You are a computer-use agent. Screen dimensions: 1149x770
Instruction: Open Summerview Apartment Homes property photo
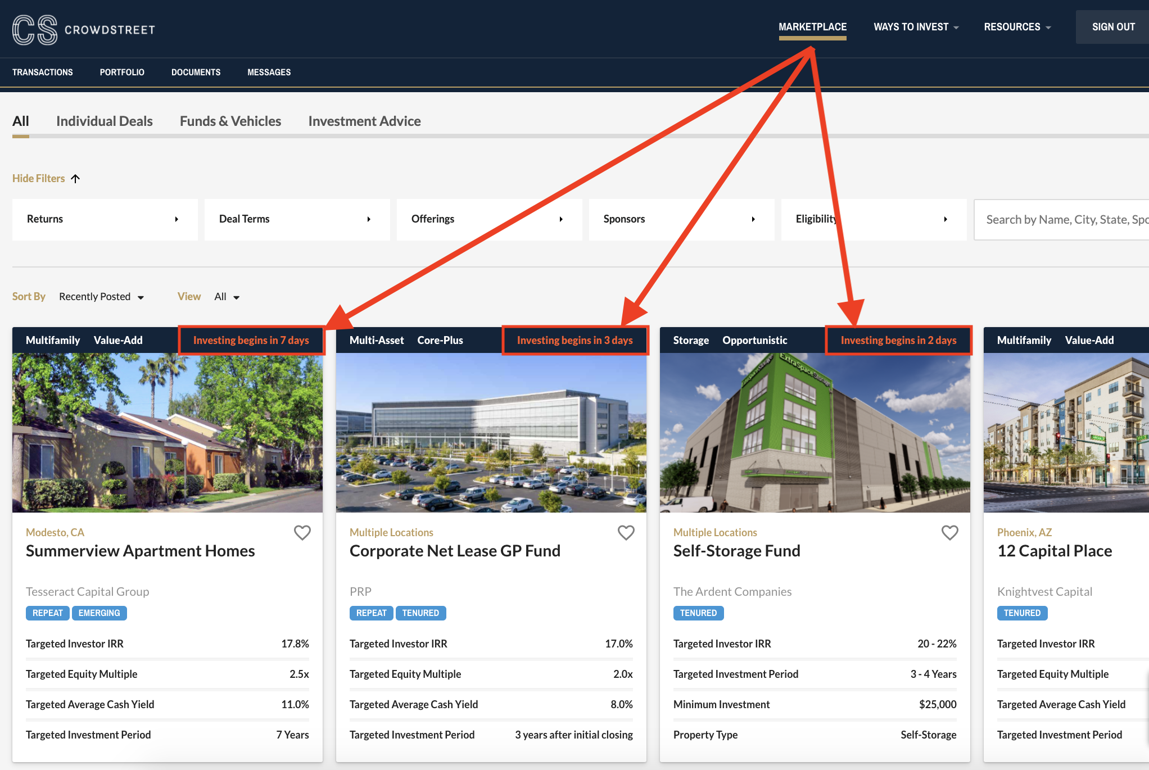tap(168, 433)
